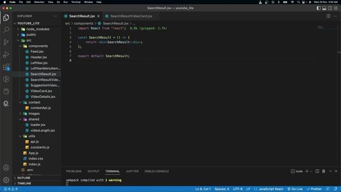Close the SearchResult.jsx tab
The width and height of the screenshot is (341, 192).
click(x=99, y=16)
